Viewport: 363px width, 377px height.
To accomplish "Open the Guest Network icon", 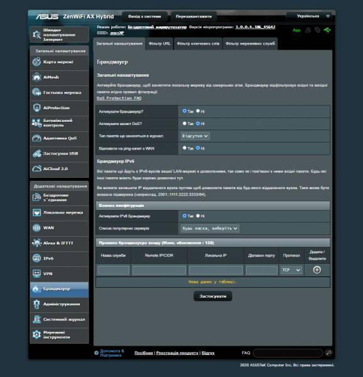I will pyautogui.click(x=36, y=92).
